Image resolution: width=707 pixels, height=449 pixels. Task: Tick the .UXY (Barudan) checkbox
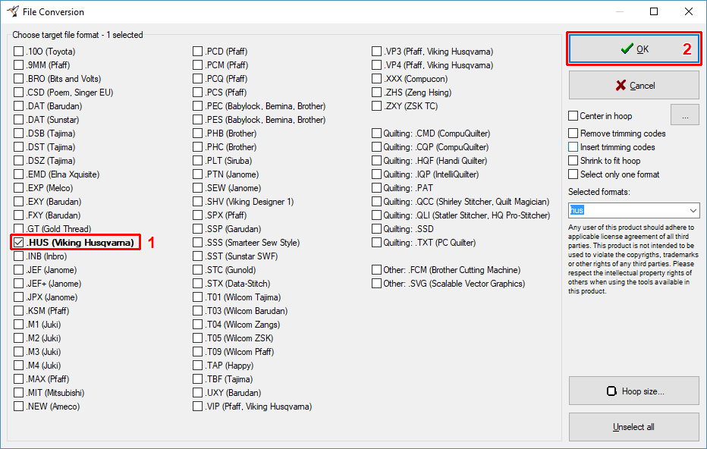tap(197, 393)
